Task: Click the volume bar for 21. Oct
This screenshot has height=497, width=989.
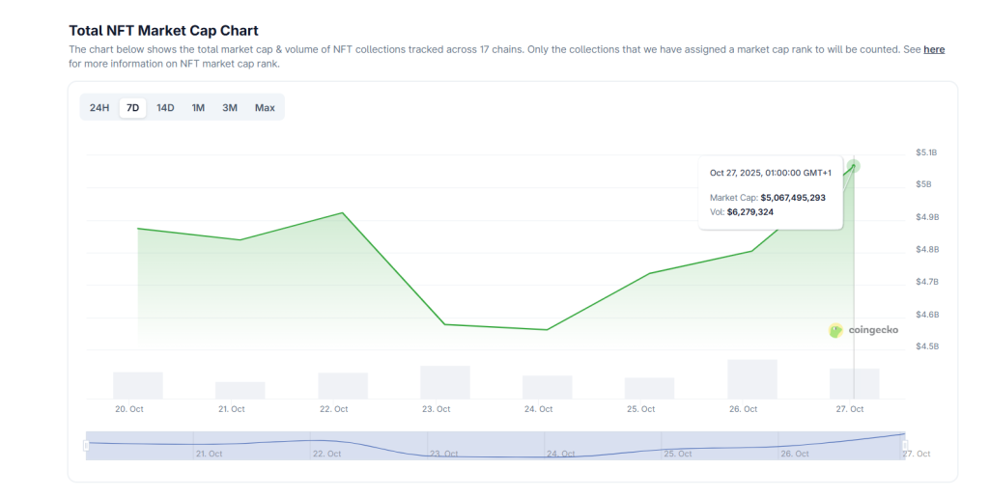Action: 240,390
